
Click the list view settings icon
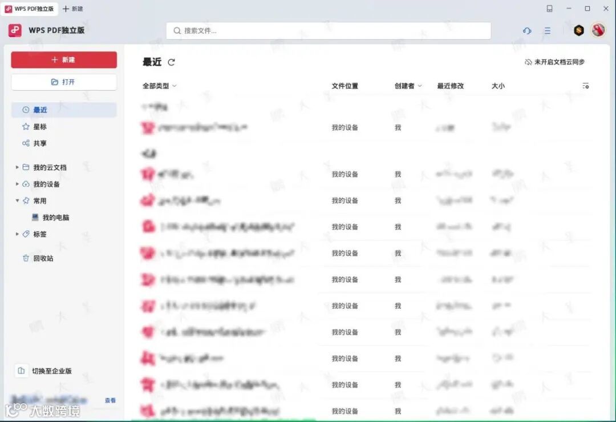pos(585,86)
